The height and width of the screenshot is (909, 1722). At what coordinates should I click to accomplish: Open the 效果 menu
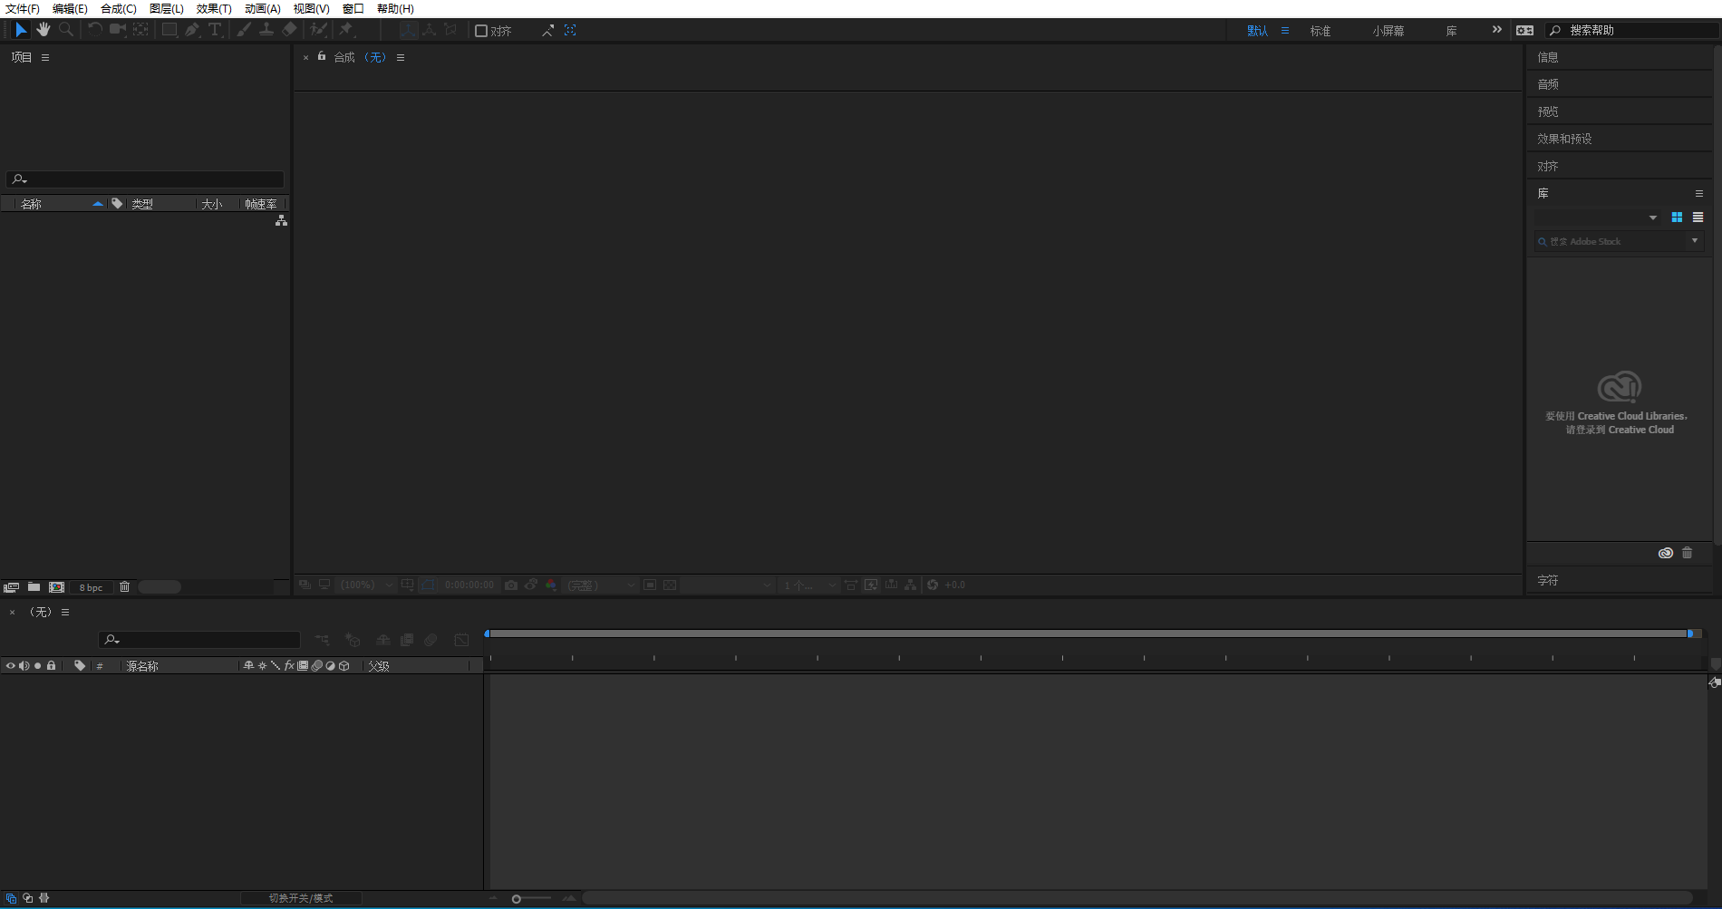coord(214,8)
